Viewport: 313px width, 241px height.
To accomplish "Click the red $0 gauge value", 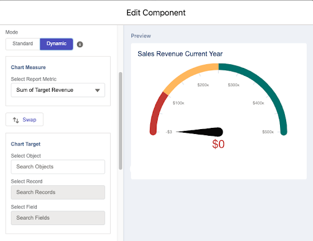I will 218,144.
